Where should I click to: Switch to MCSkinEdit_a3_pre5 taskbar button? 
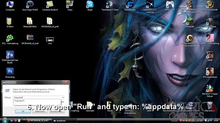39,121
